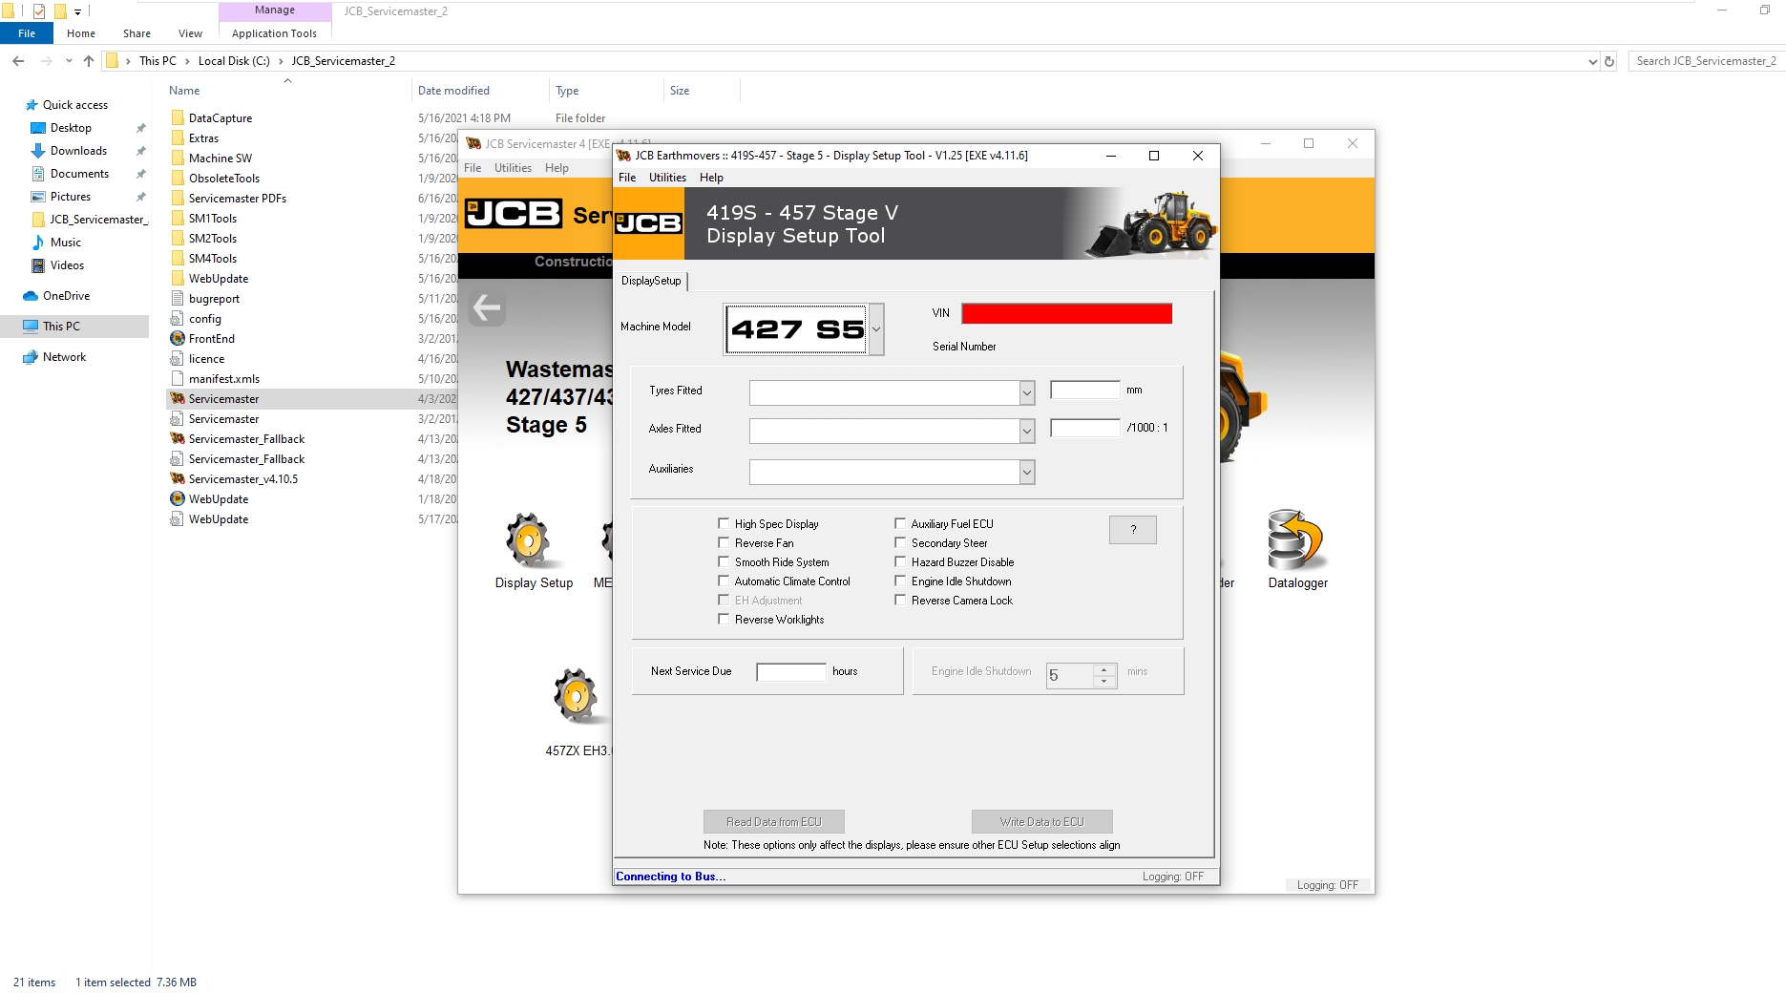Image resolution: width=1786 pixels, height=993 pixels.
Task: Click the back navigation arrow in File Explorer
Action: (x=18, y=60)
